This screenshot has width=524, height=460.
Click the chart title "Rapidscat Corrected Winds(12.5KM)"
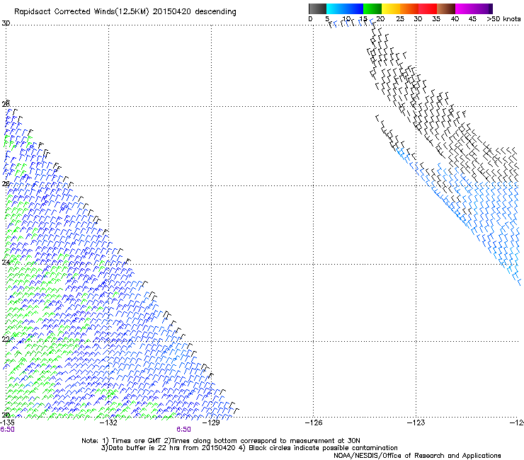(81, 12)
